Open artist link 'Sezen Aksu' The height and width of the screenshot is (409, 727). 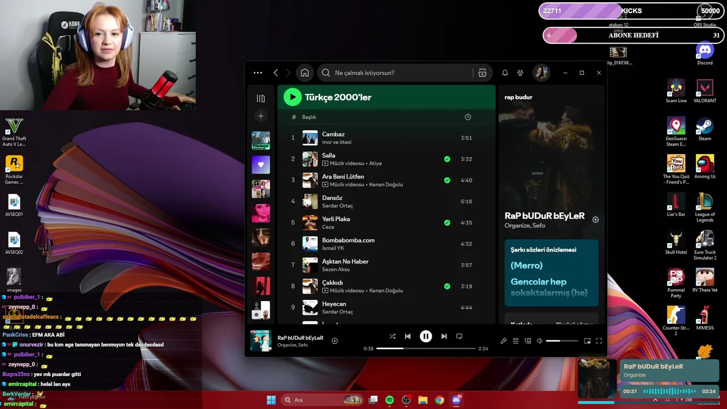336,269
